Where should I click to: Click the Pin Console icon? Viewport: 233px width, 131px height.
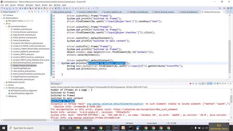click(215, 84)
